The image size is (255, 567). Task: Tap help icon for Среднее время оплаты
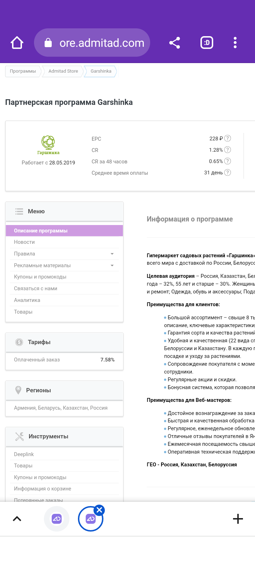228,173
